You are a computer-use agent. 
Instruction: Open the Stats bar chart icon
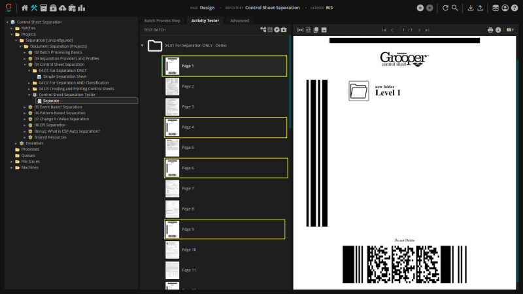[x=82, y=8]
